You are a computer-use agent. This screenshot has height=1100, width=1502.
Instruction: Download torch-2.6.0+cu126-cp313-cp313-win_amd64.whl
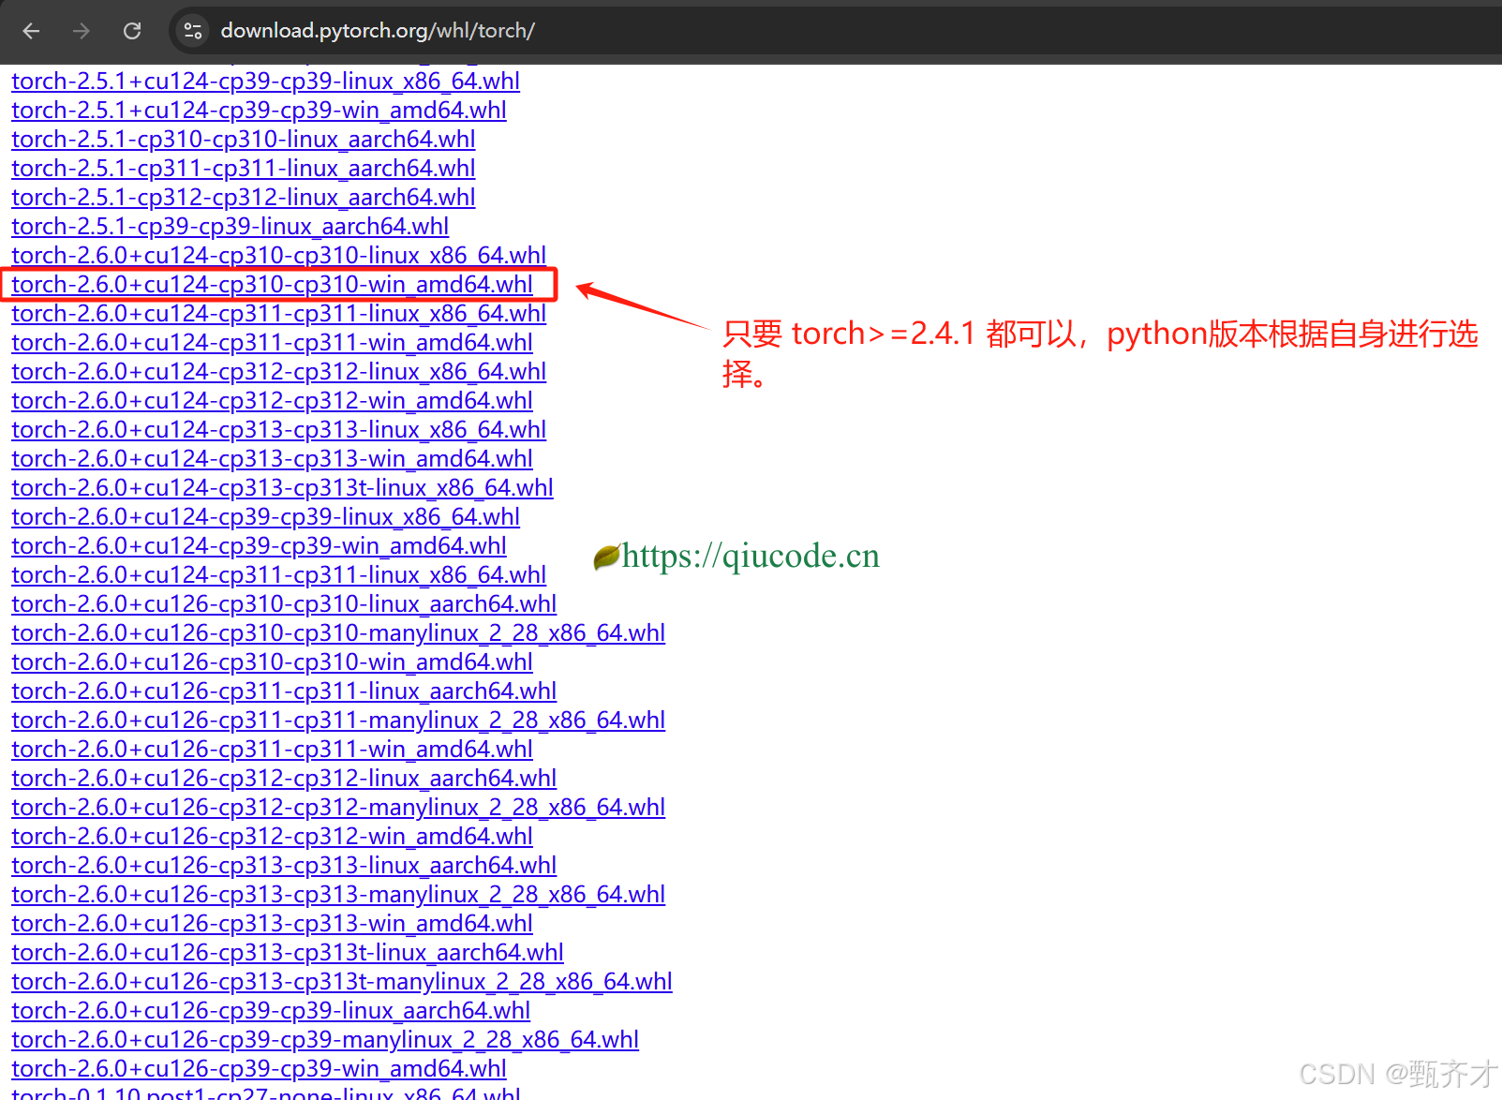[272, 924]
